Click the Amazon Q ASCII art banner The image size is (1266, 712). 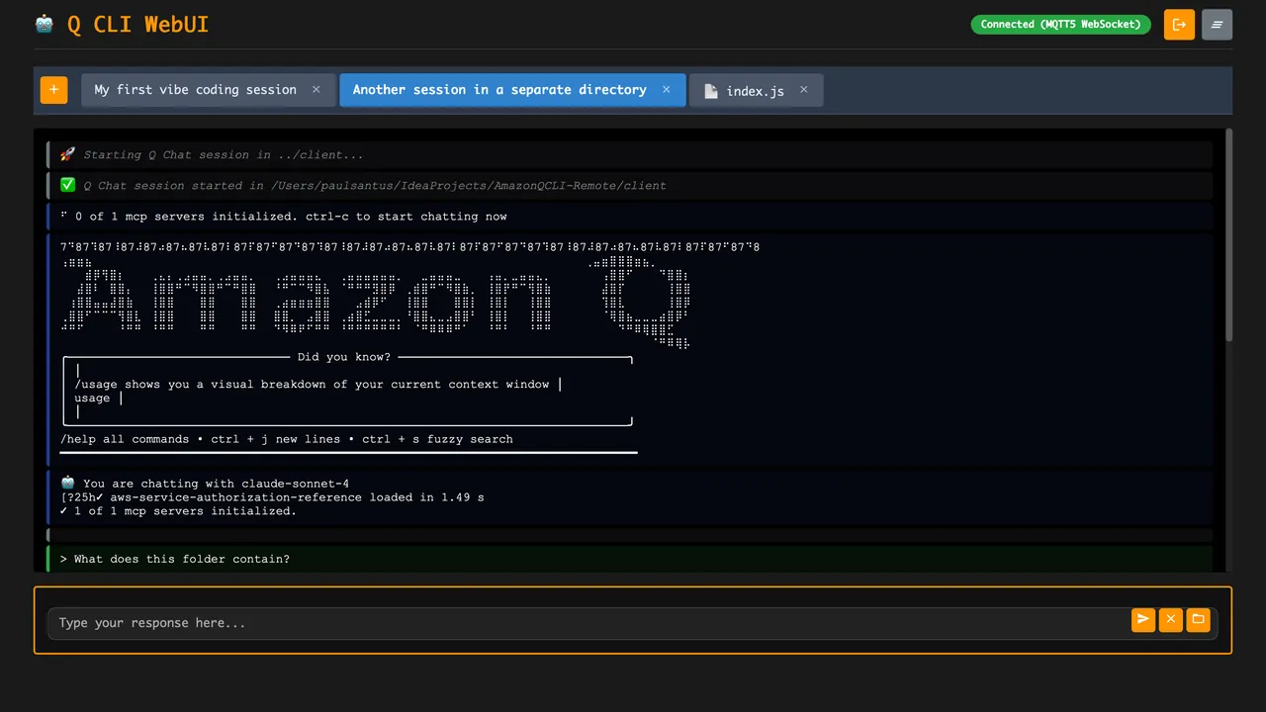[376, 302]
